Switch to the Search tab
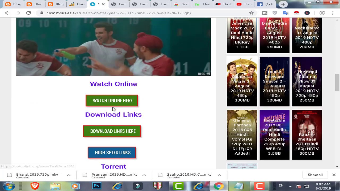 pyautogui.click(x=182, y=4)
